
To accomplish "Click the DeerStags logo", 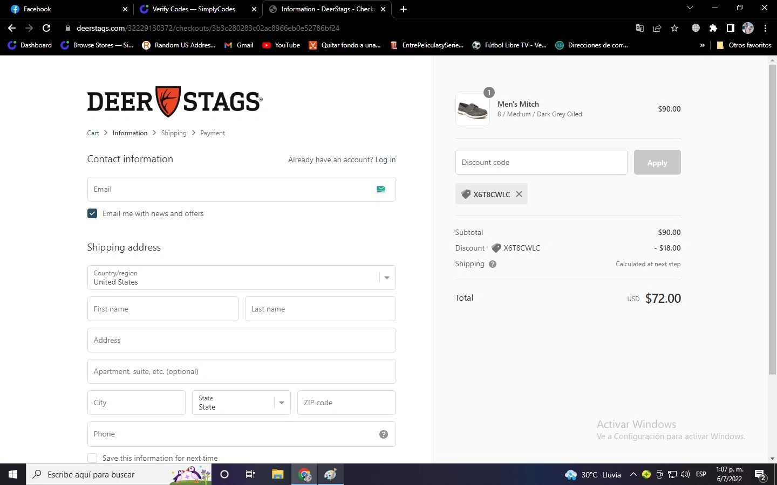I will click(x=175, y=101).
